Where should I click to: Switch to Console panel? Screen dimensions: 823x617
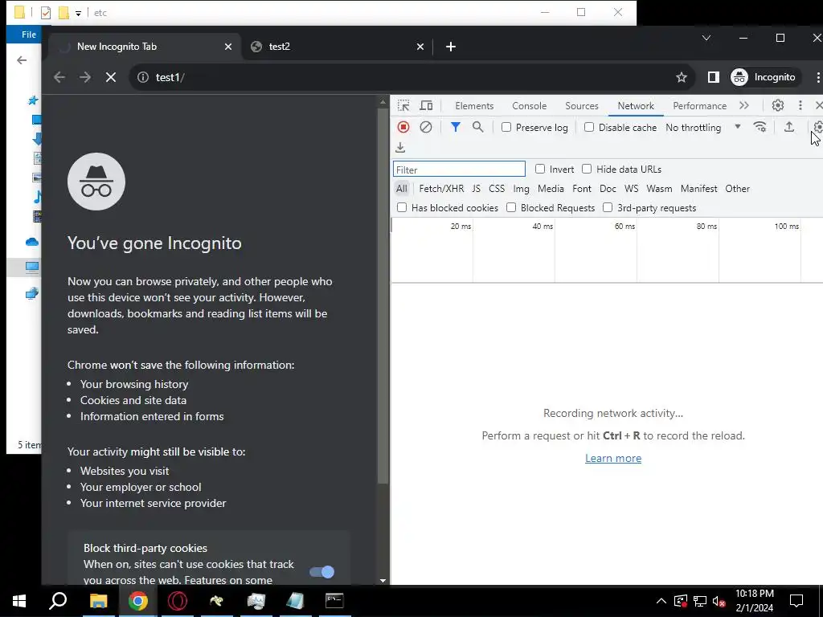(529, 106)
